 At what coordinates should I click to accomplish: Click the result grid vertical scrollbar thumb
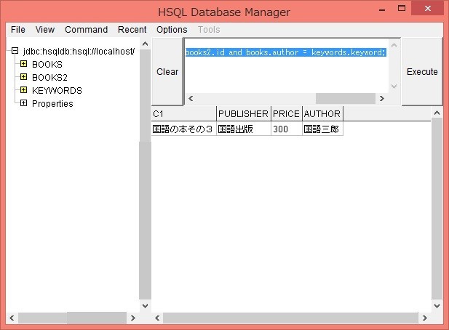pos(437,209)
